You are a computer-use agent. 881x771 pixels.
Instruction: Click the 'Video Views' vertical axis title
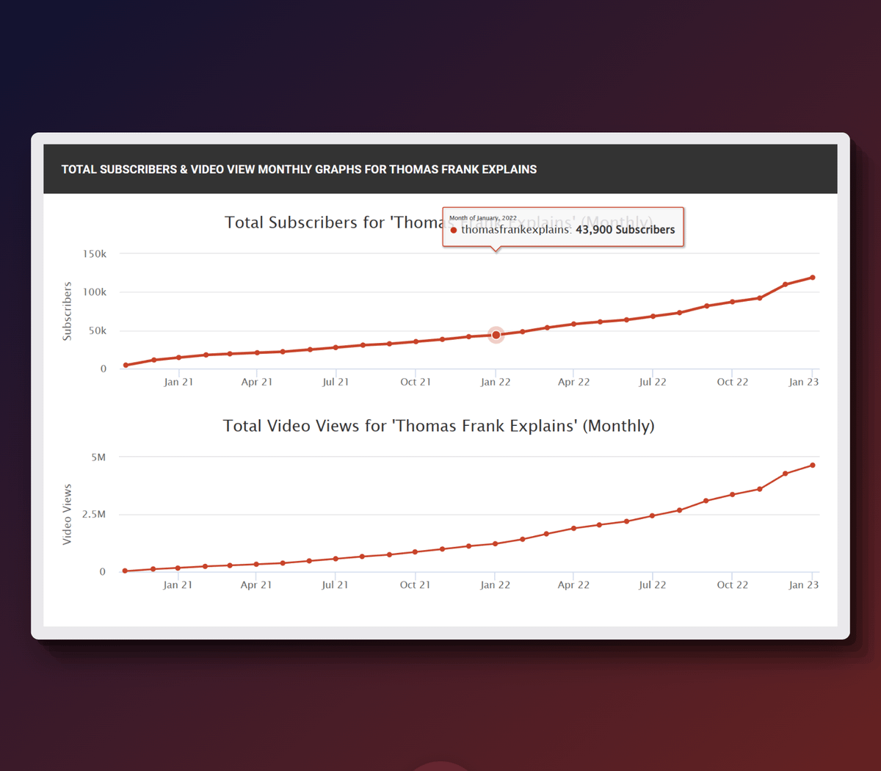coord(68,514)
